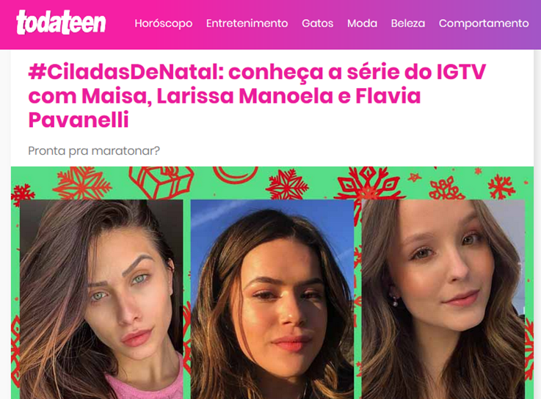
Task: Click the small star-shaped snowflake near the banner's top right
Action: (415, 177)
